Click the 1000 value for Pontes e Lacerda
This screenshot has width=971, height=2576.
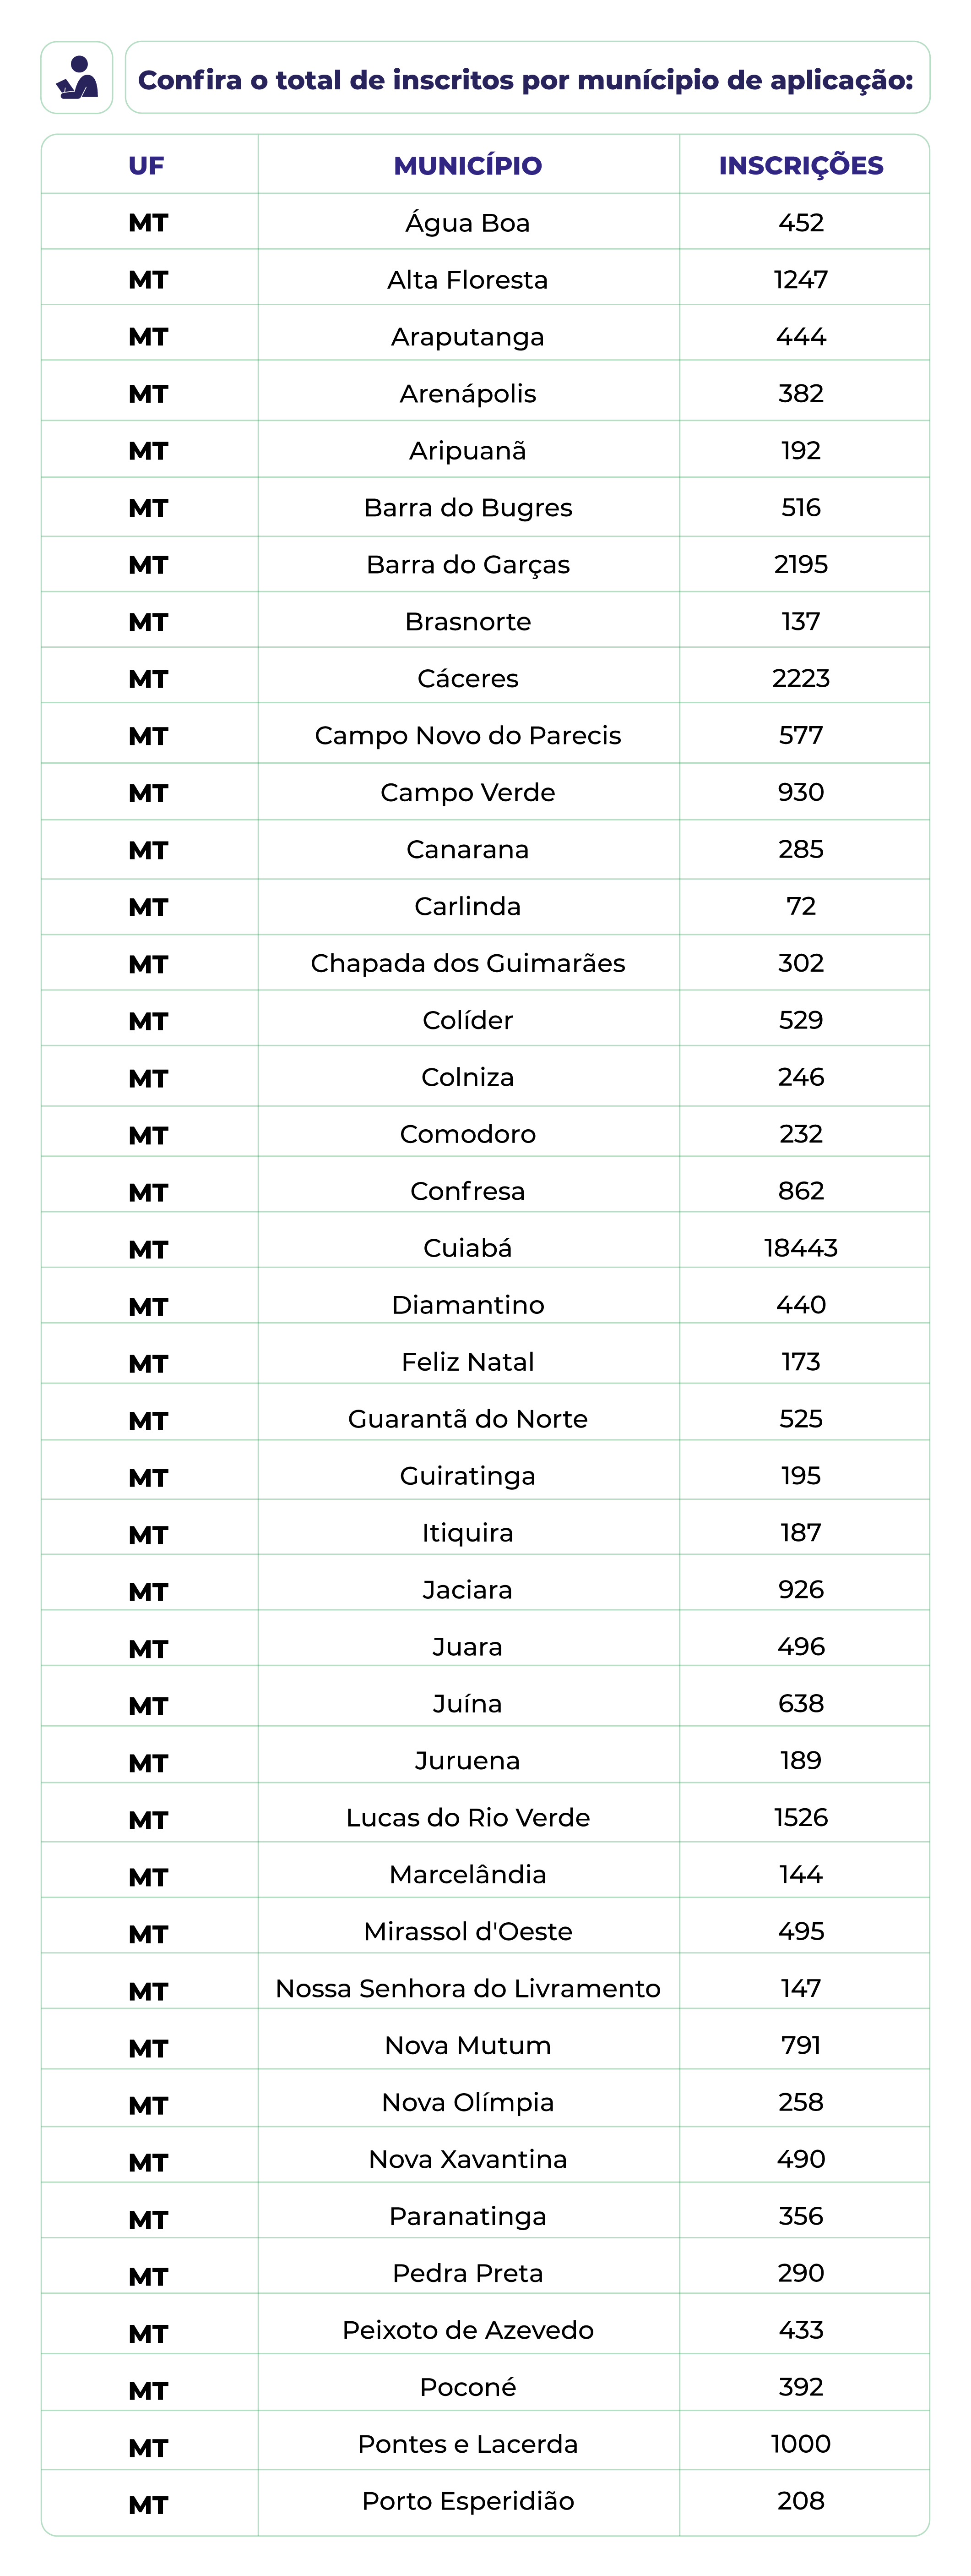(x=801, y=2444)
